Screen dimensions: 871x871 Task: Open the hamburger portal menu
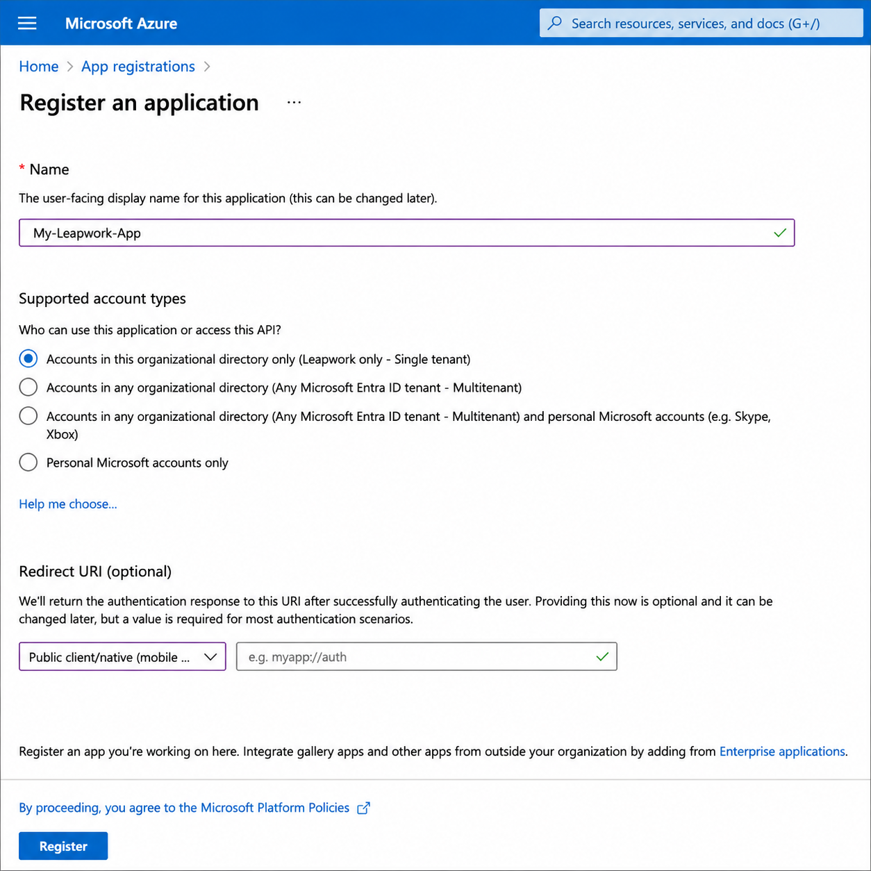pos(27,24)
